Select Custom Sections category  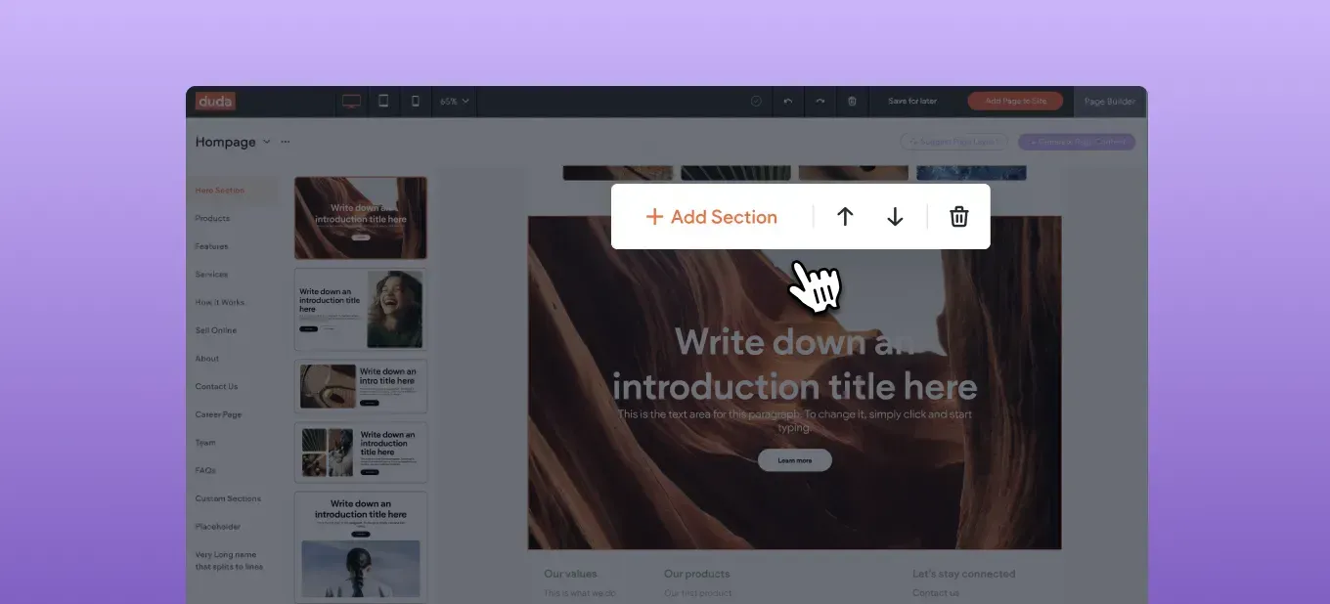pos(228,498)
